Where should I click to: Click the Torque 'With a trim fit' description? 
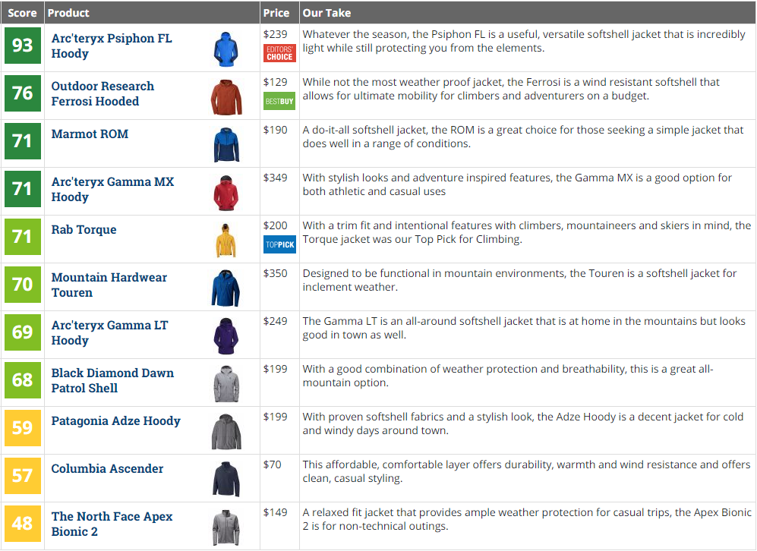point(527,232)
